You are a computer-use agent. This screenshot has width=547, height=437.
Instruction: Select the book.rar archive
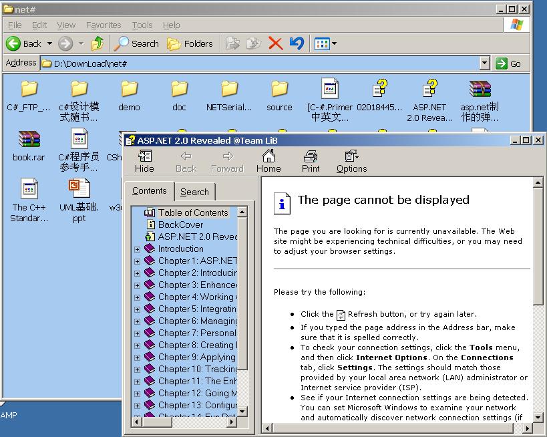click(29, 146)
